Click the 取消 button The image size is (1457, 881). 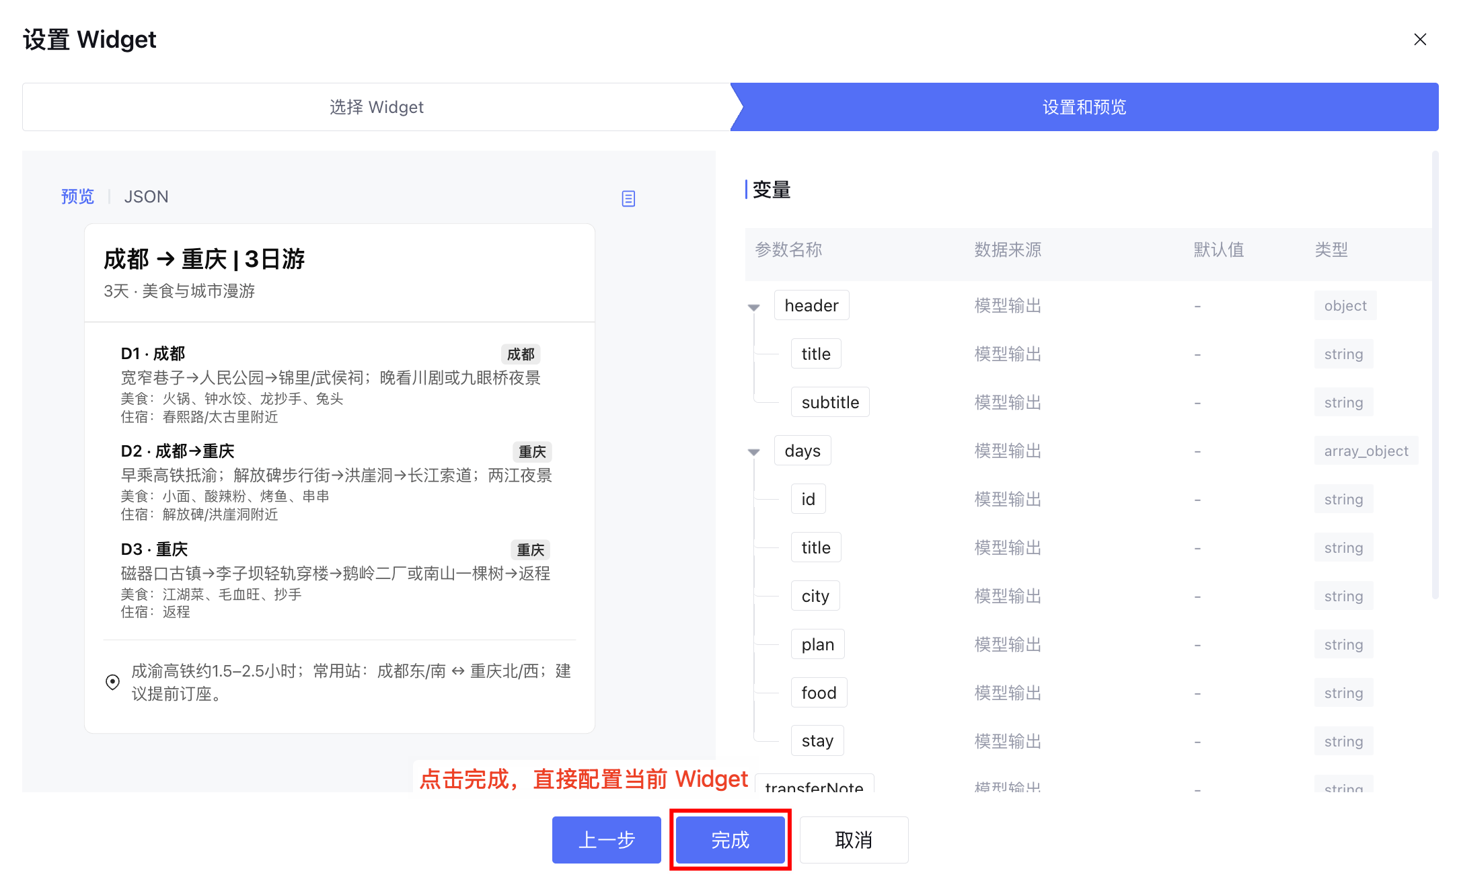click(853, 839)
